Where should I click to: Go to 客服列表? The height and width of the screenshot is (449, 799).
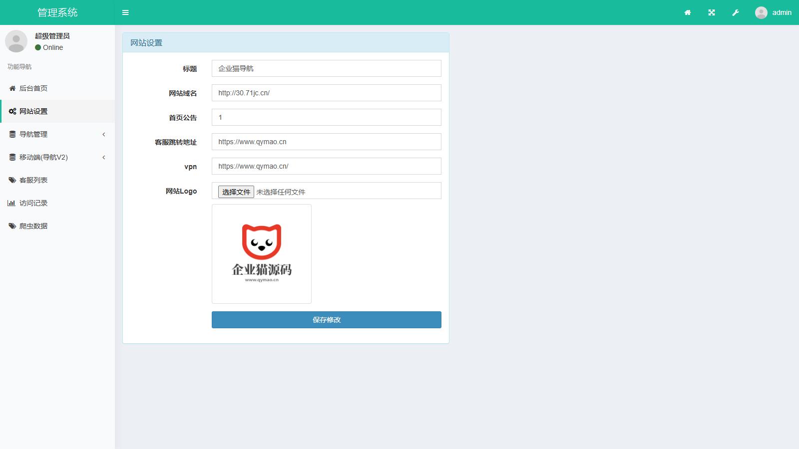(x=57, y=180)
